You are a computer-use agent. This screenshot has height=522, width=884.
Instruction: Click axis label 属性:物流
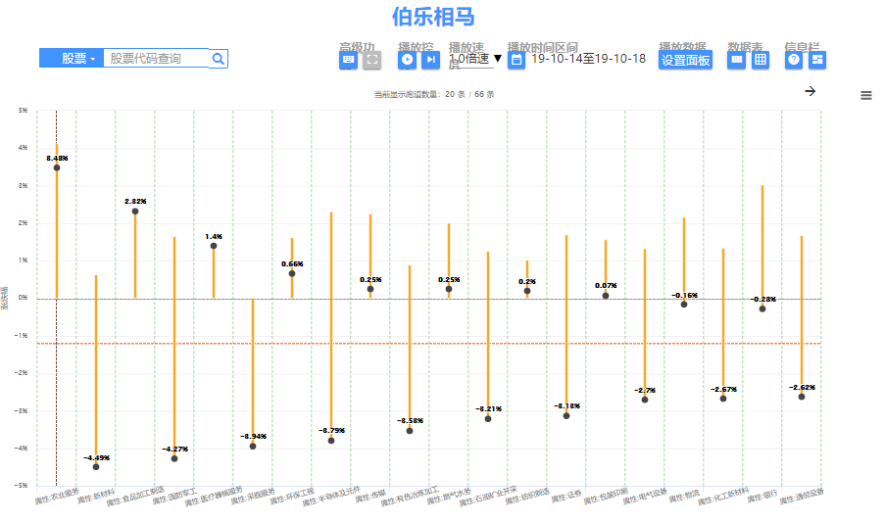[684, 496]
